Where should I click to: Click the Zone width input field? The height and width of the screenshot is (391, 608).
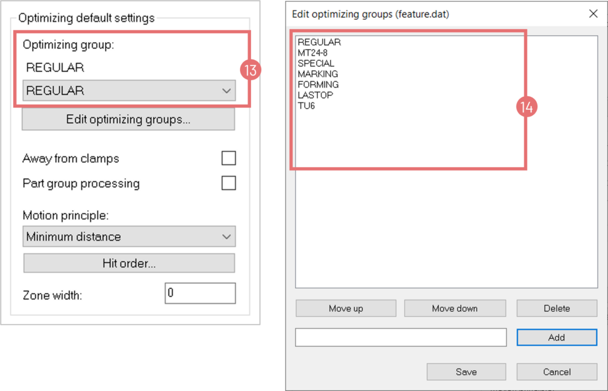199,294
